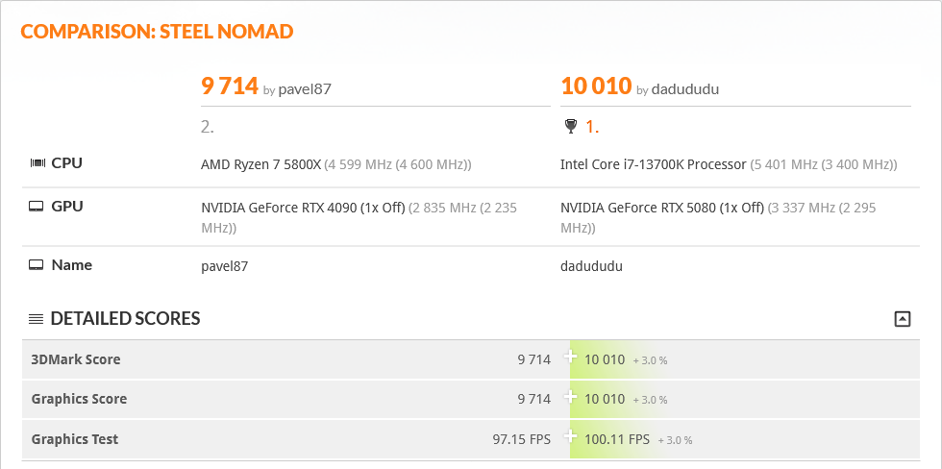Visit pavel87's profile beside the 9 714 score
The width and height of the screenshot is (942, 469).
pyautogui.click(x=305, y=89)
